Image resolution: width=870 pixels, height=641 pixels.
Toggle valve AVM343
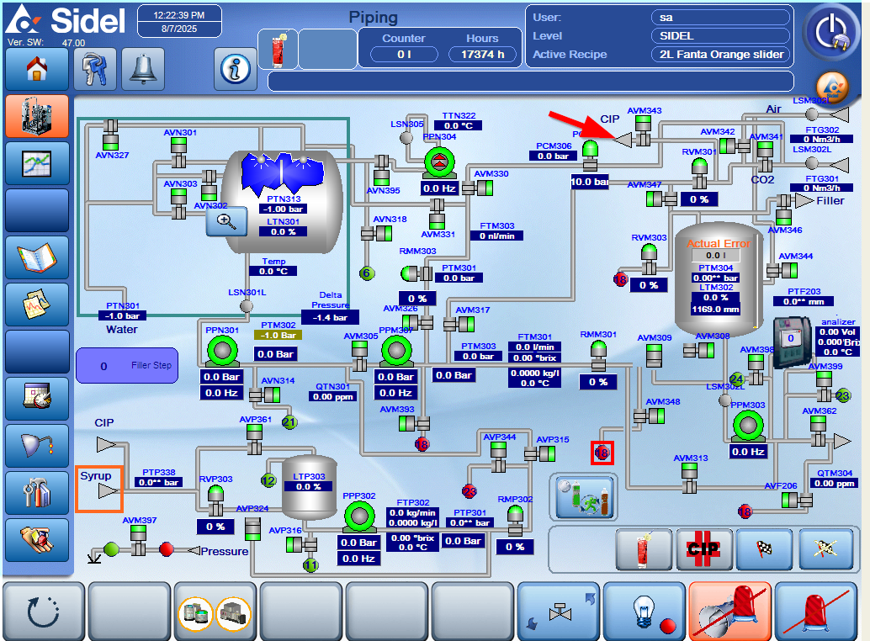pyautogui.click(x=643, y=130)
